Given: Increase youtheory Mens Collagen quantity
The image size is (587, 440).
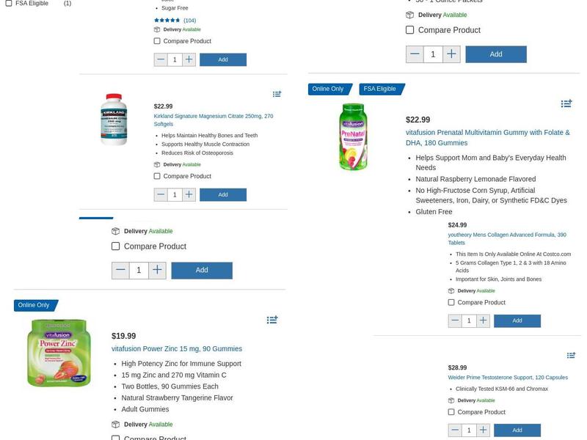Looking at the screenshot, I should coord(483,320).
